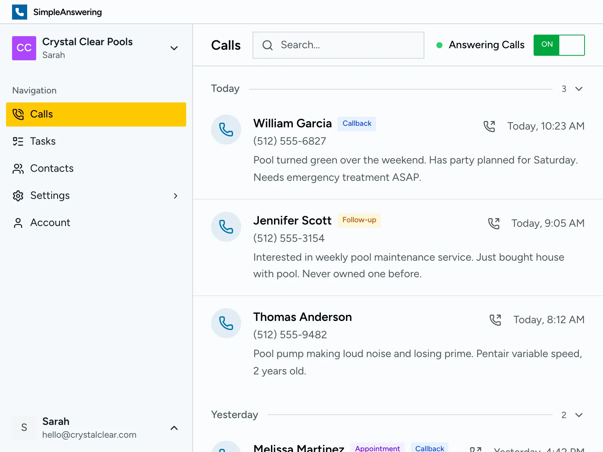Click the Callback tag on William Garcia
Screen dimensions: 603x452
tap(357, 123)
